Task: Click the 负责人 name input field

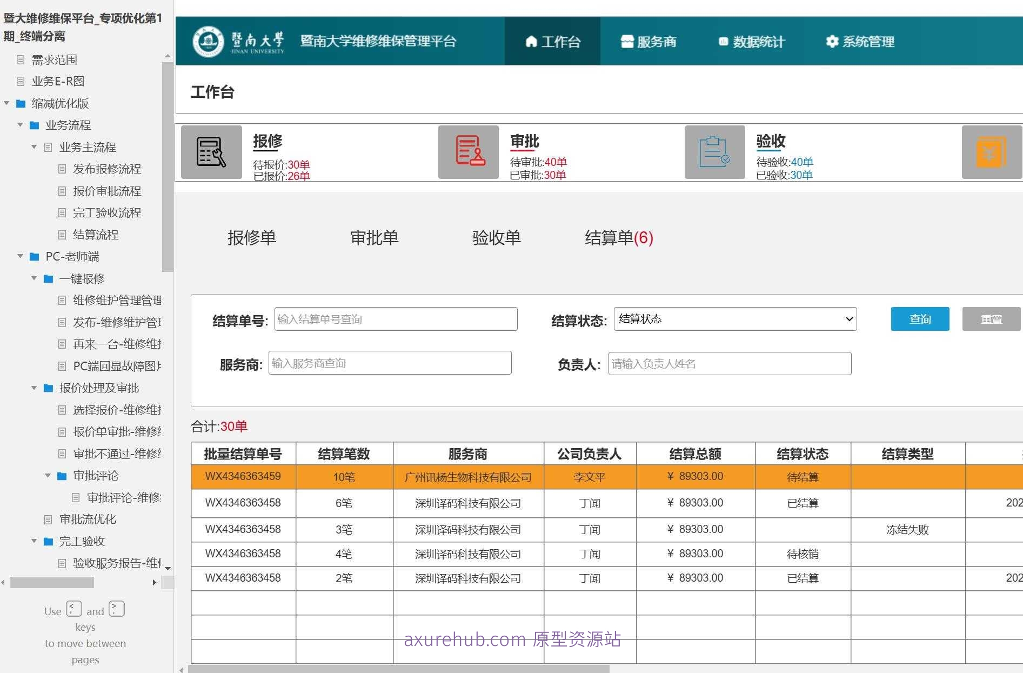Action: point(730,363)
